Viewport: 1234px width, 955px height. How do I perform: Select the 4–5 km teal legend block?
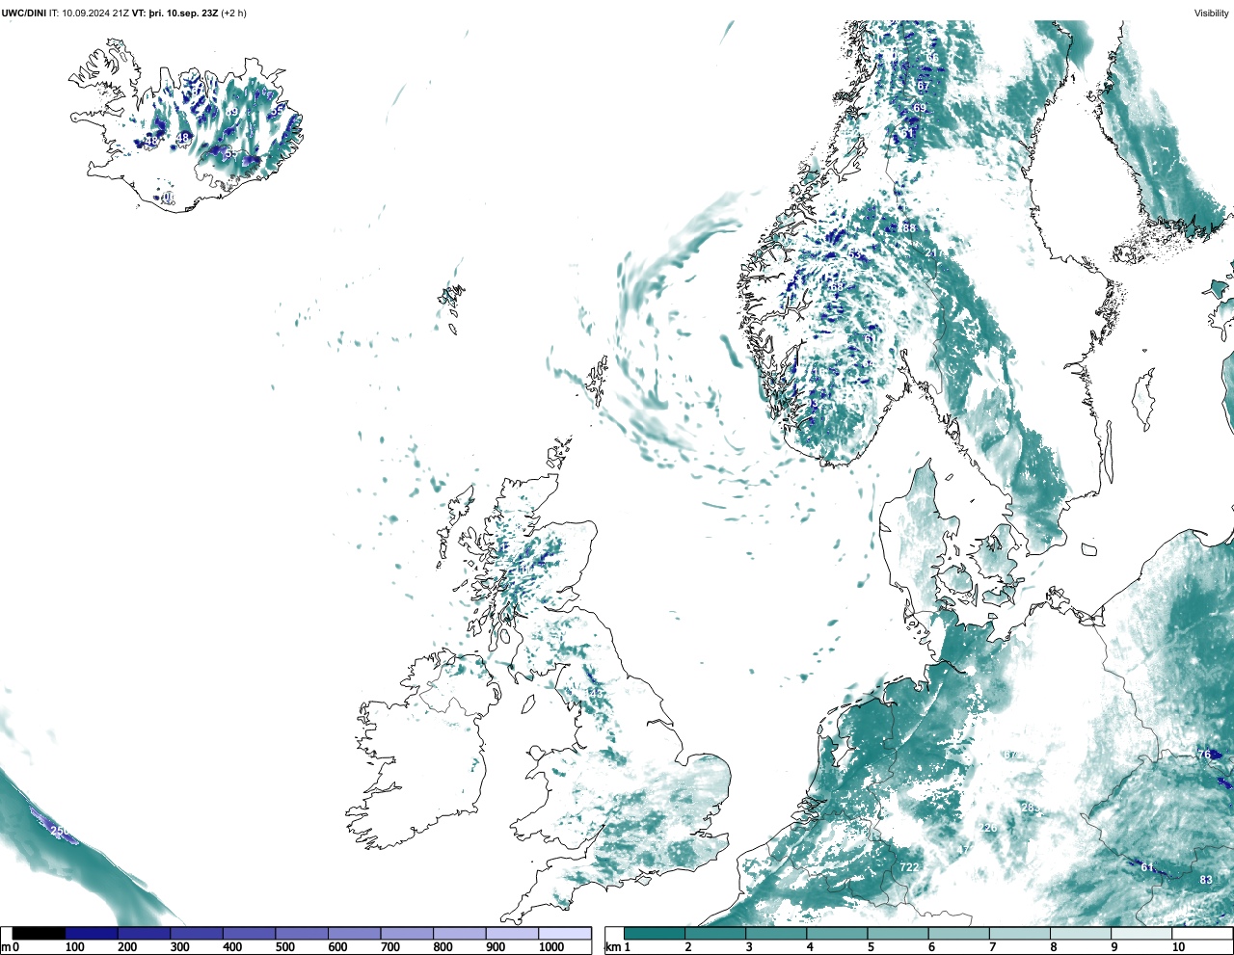[838, 933]
